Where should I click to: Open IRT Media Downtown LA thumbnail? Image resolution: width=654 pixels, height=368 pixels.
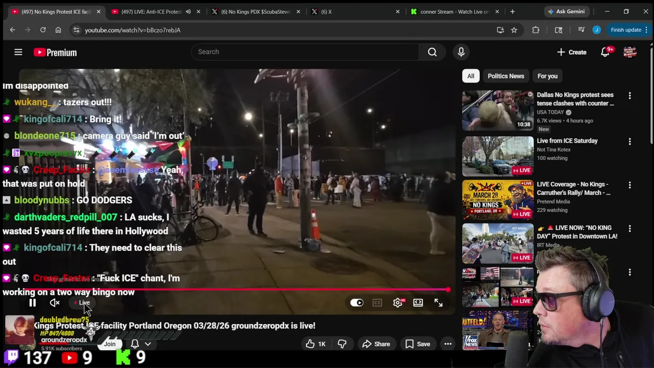pos(498,243)
